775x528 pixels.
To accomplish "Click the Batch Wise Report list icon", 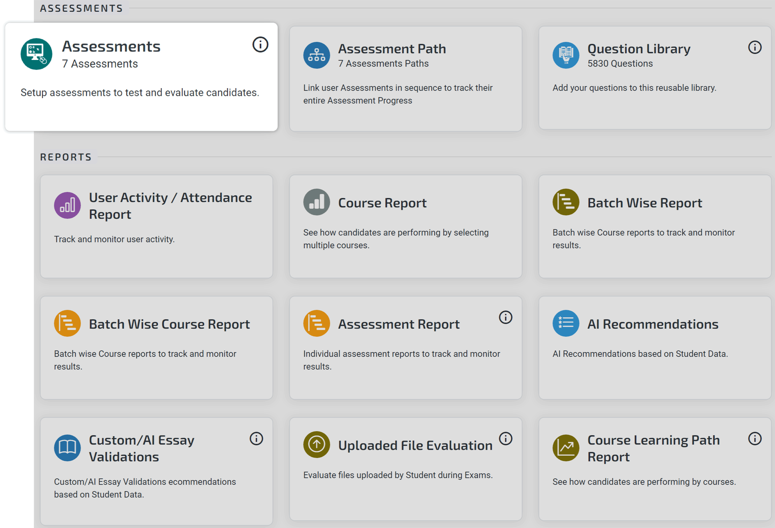I will [x=565, y=202].
